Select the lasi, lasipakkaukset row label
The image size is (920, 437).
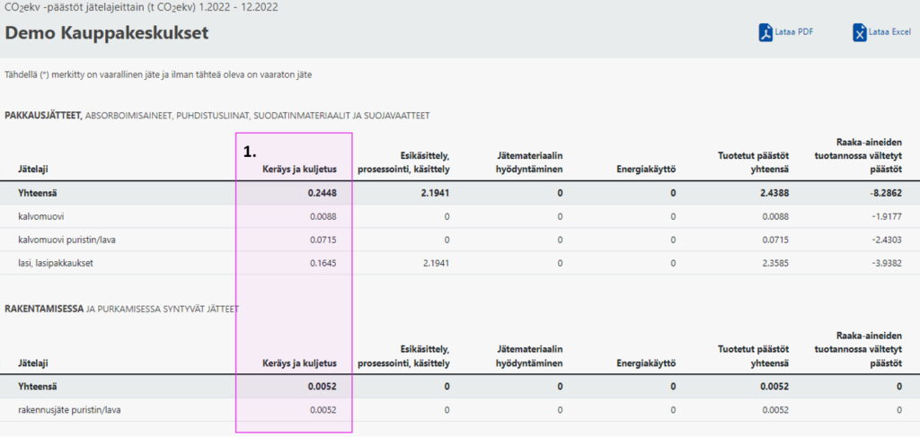[x=56, y=263]
